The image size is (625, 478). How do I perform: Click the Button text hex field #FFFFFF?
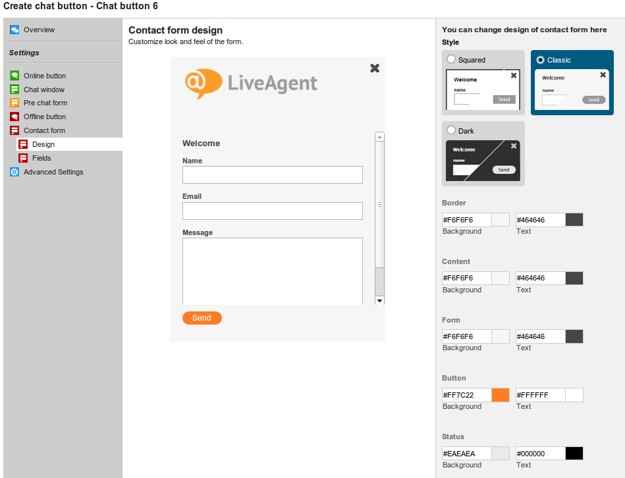click(541, 395)
